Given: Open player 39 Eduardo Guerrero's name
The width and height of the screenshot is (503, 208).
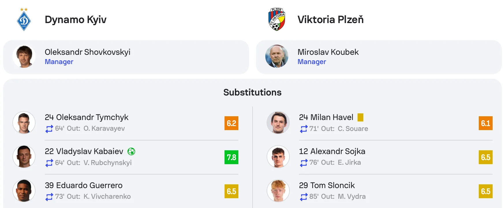Looking at the screenshot, I should click(x=84, y=185).
